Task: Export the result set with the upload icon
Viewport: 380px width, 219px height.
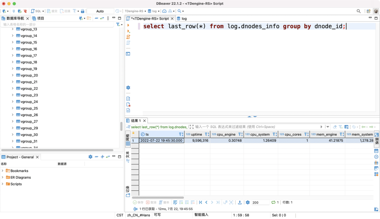Action: pos(240,202)
